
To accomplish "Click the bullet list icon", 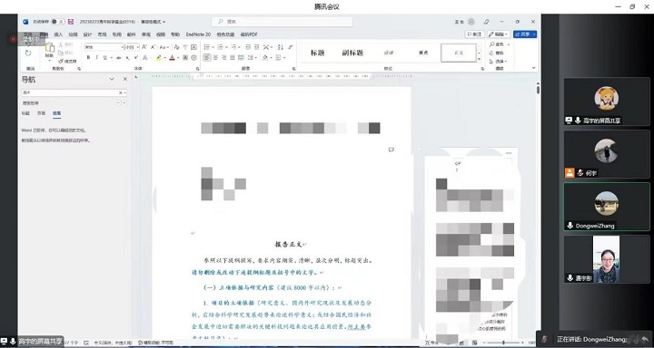I will pyautogui.click(x=206, y=47).
